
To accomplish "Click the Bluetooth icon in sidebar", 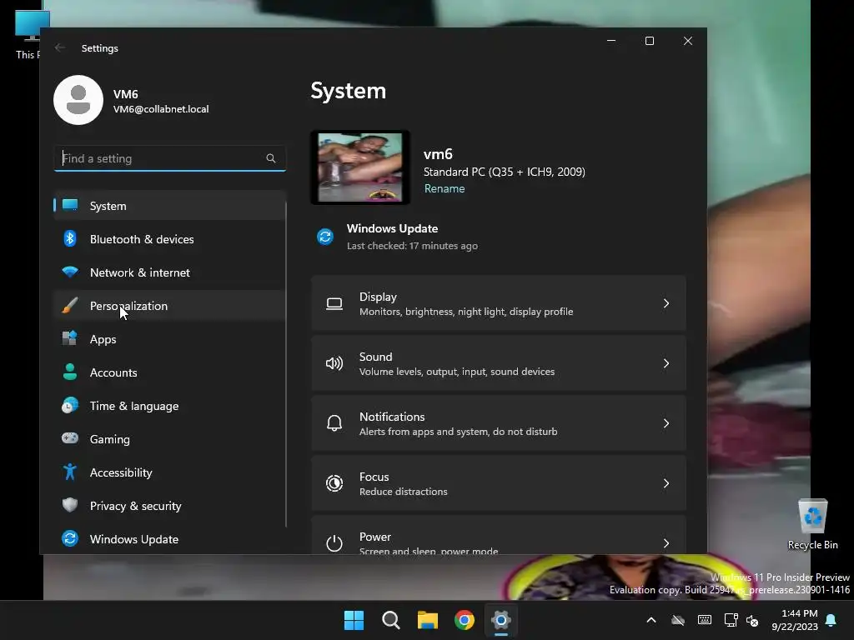I will [x=70, y=238].
